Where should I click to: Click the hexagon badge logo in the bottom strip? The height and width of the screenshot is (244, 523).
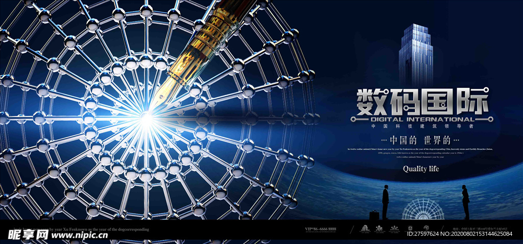click(410, 228)
